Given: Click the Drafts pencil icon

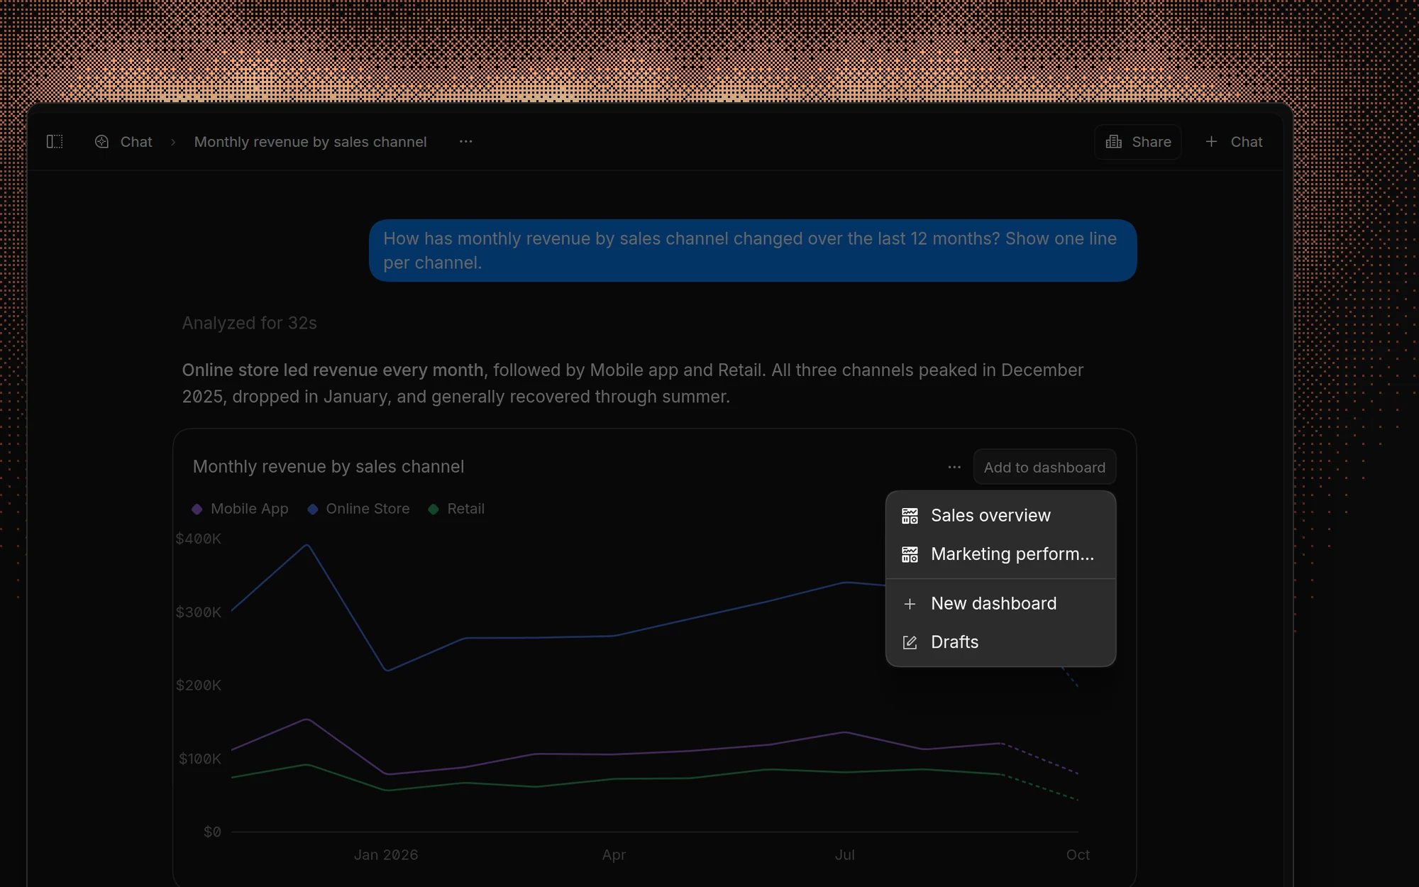Looking at the screenshot, I should [x=910, y=642].
